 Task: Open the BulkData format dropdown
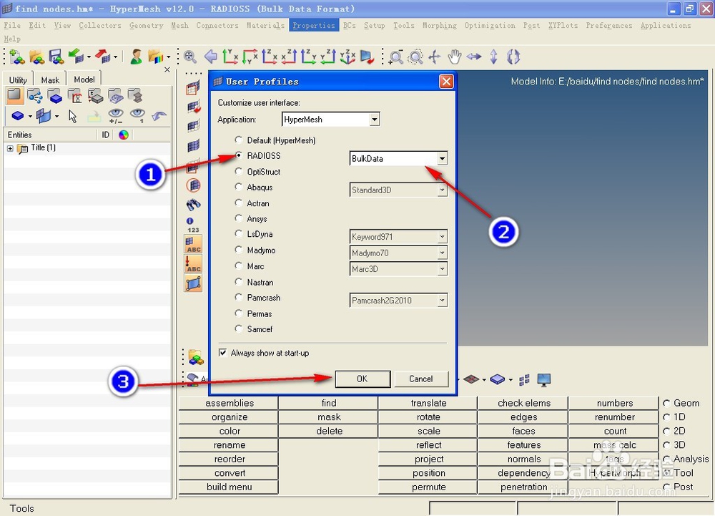point(442,159)
